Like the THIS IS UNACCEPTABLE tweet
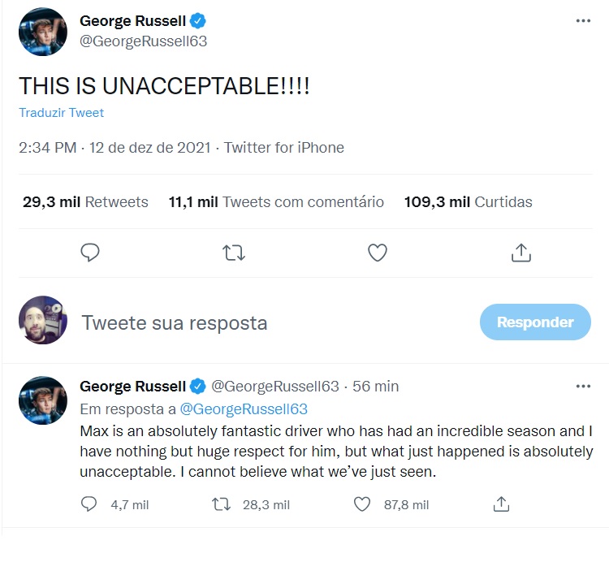Image resolution: width=609 pixels, height=562 pixels. (377, 253)
